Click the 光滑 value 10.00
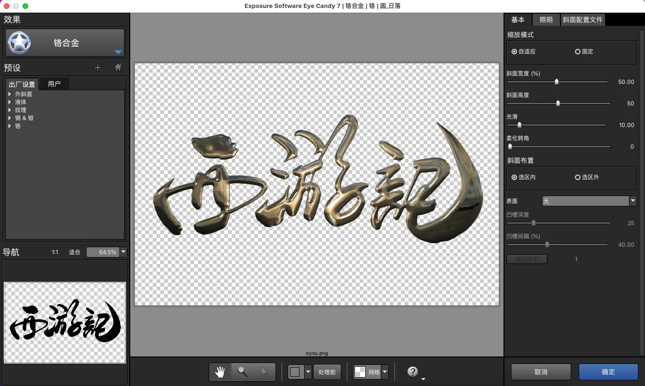This screenshot has height=386, width=645. 627,125
